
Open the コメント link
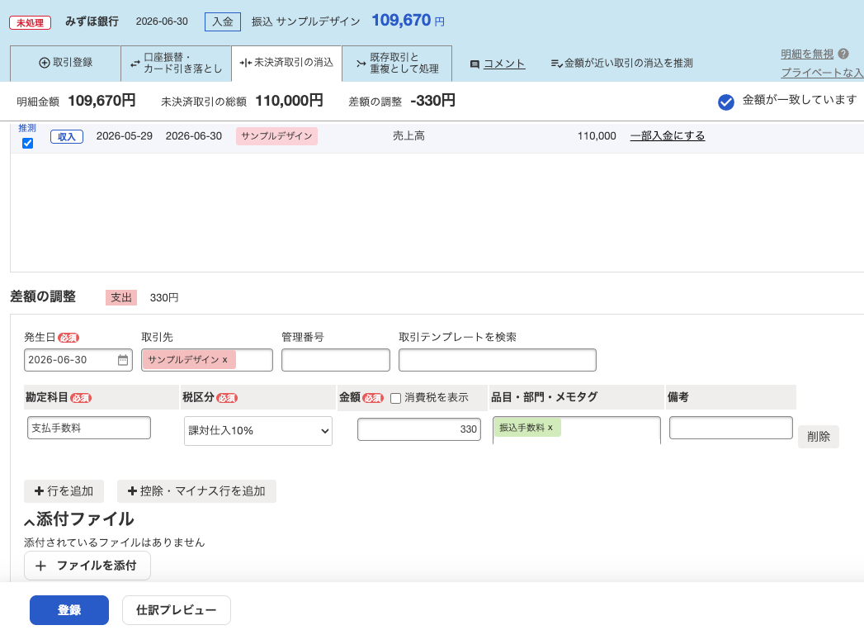504,64
